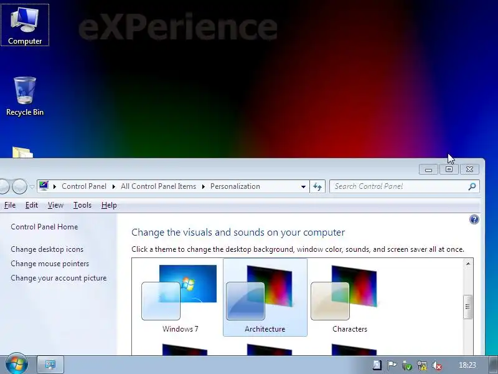Click the 18:23 clock in the taskbar

(x=467, y=365)
